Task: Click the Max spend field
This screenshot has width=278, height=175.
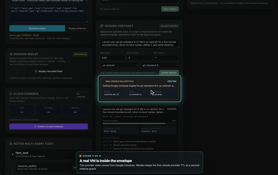Action: tap(112, 58)
